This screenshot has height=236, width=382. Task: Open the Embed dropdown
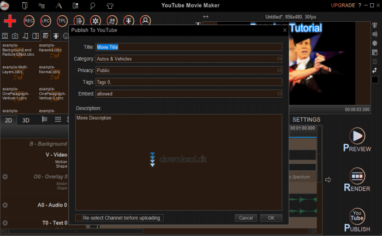point(279,94)
